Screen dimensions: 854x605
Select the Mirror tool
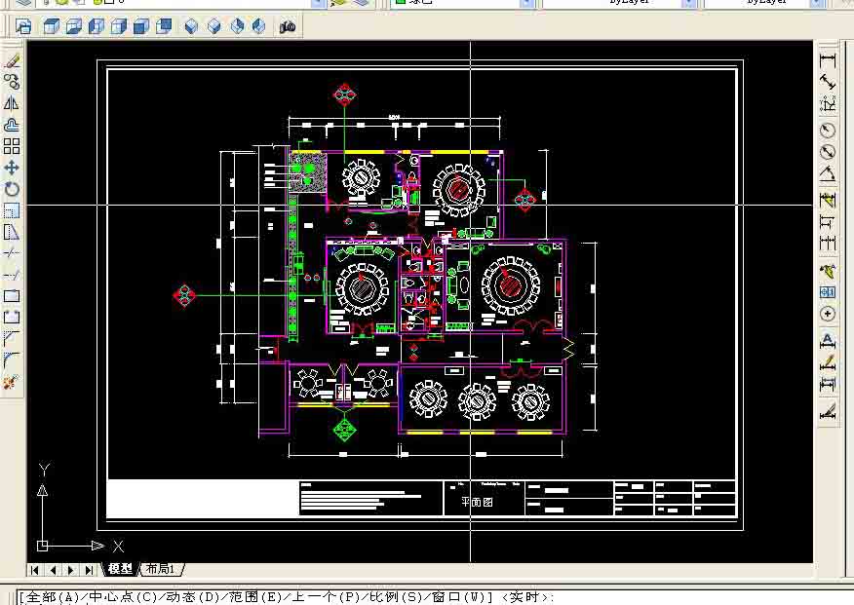pos(12,103)
